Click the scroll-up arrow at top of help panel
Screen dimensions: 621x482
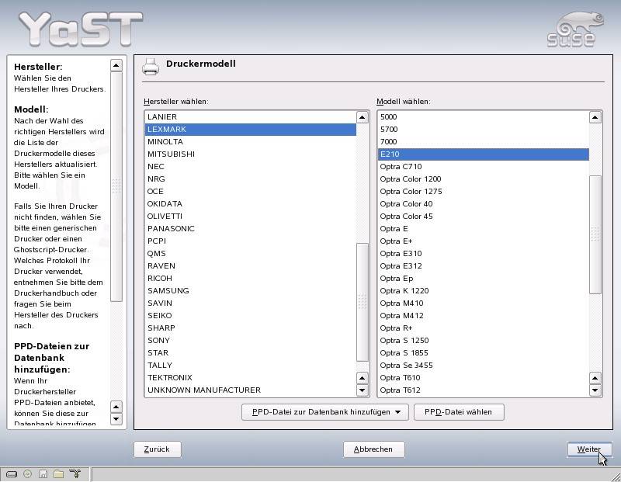(x=116, y=65)
